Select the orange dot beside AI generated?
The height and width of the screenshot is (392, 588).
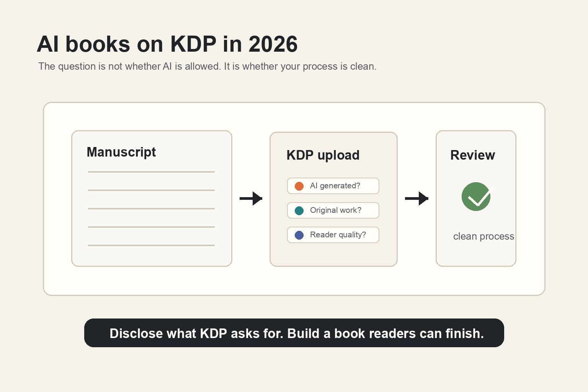(x=299, y=186)
